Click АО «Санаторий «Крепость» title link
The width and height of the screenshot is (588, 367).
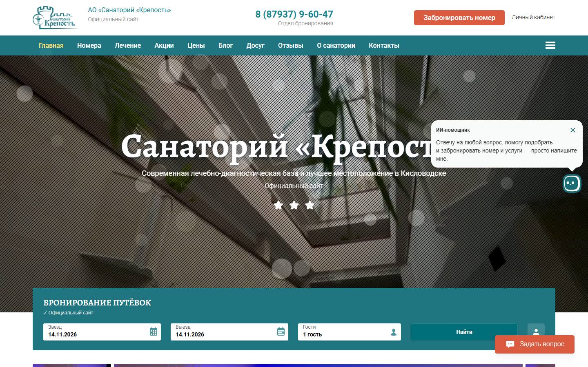coord(129,10)
